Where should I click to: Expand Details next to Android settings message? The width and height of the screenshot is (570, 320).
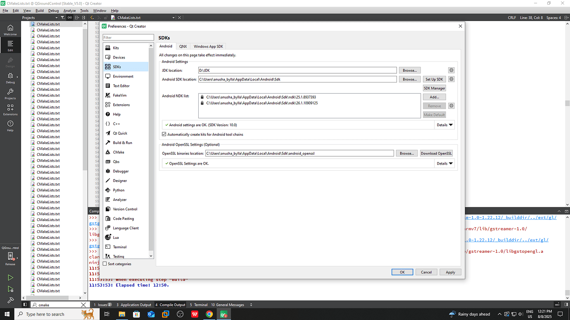(444, 125)
